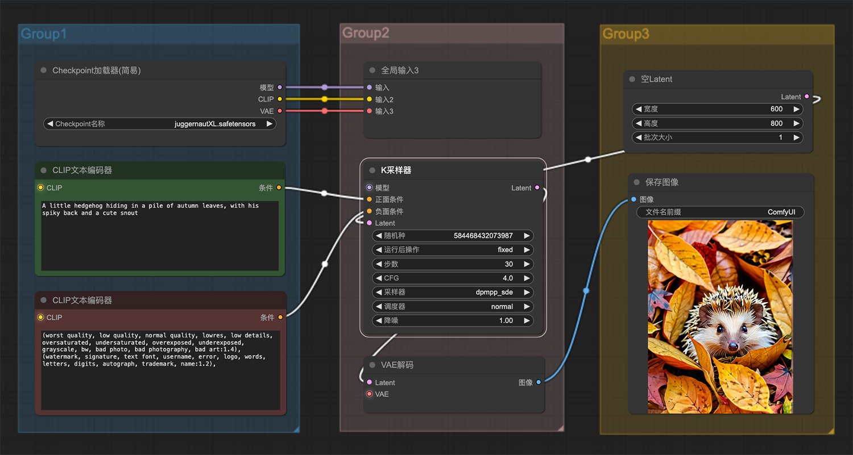Click the 模型 input port on K采样器
Image resolution: width=853 pixels, height=455 pixels.
click(370, 187)
